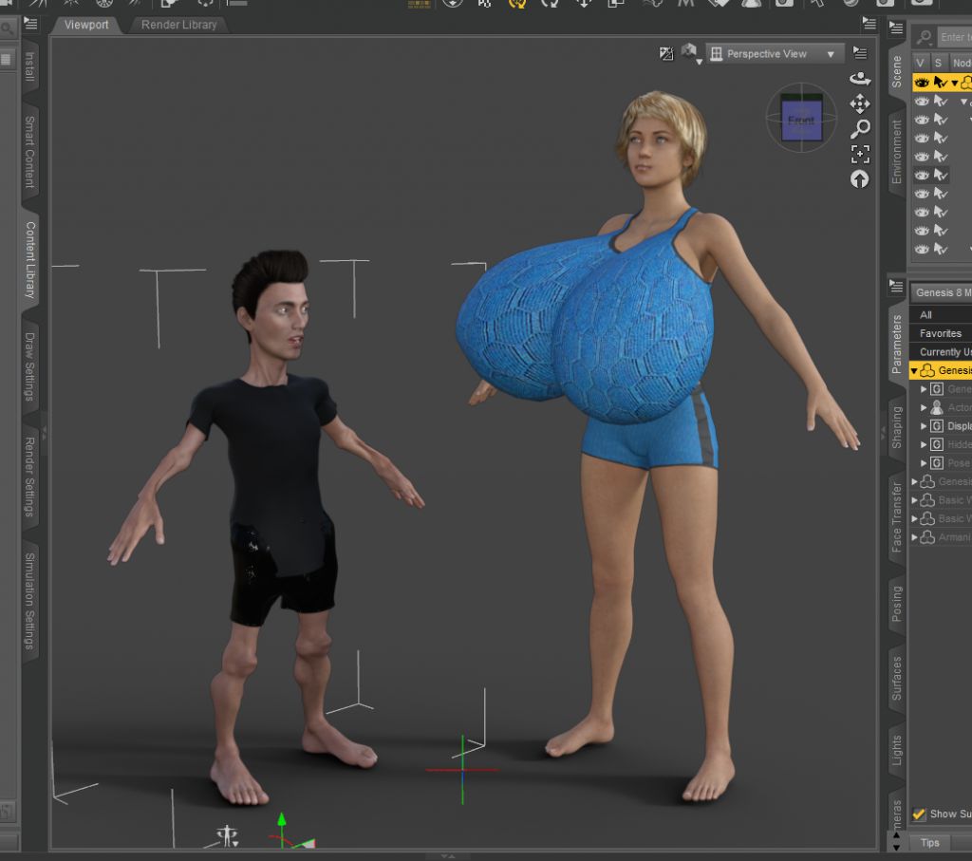
Task: Toggle selectable arrow on the highlighted Scene row
Action: click(941, 83)
